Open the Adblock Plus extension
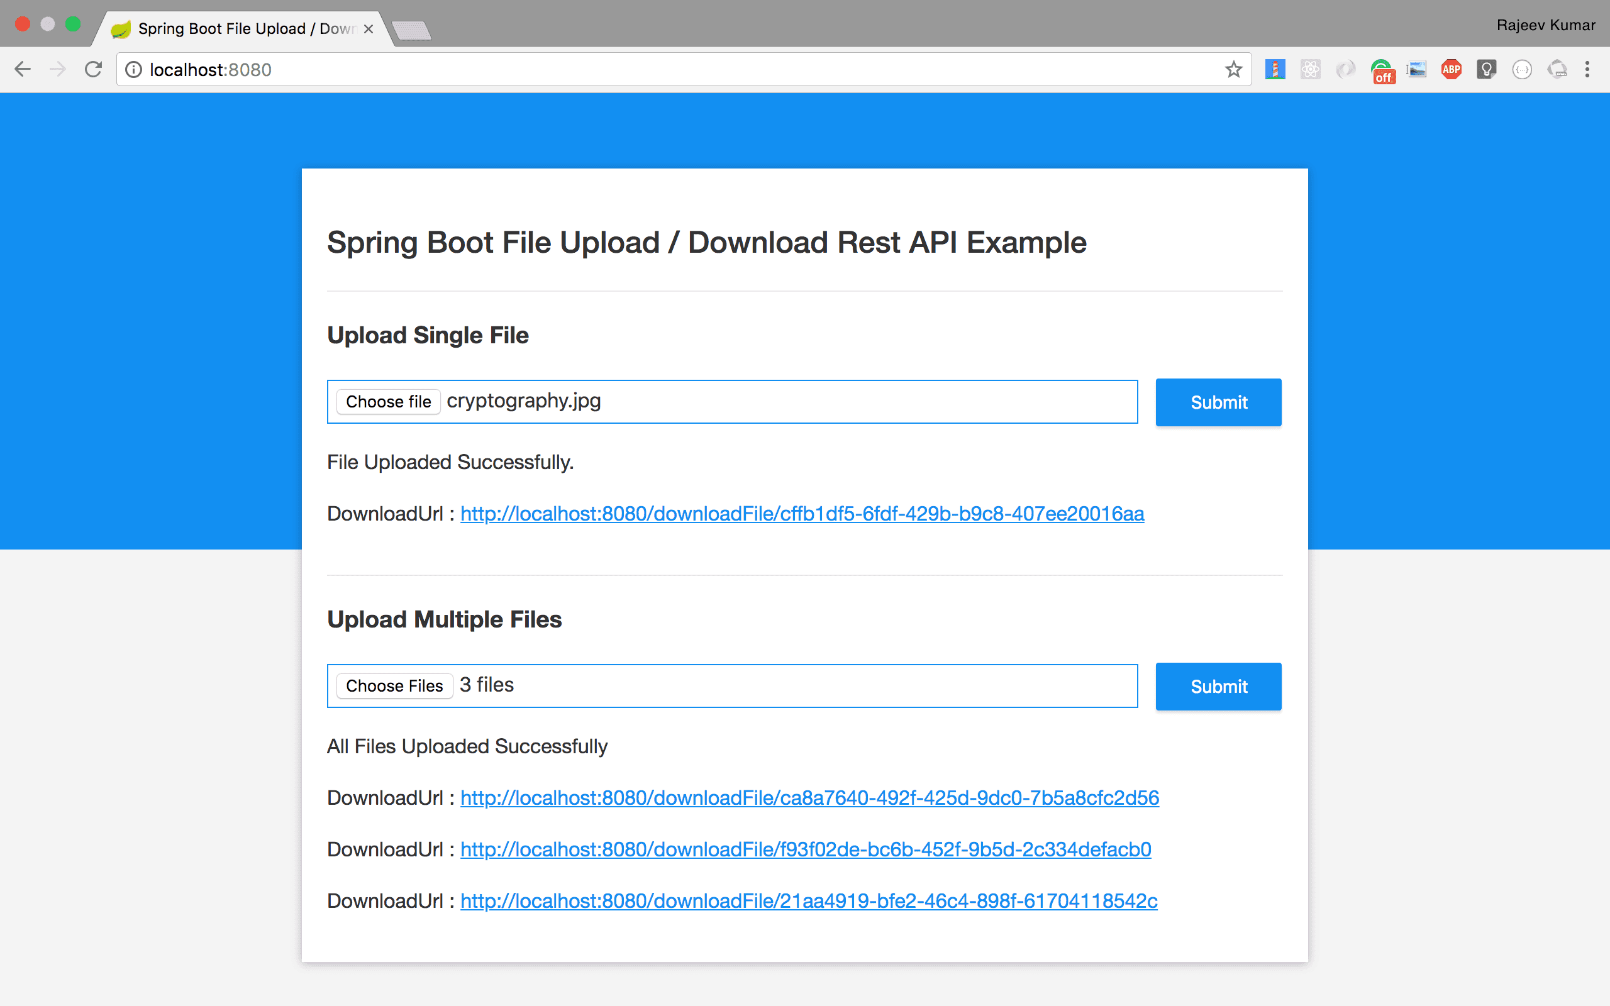This screenshot has width=1610, height=1006. 1451,69
